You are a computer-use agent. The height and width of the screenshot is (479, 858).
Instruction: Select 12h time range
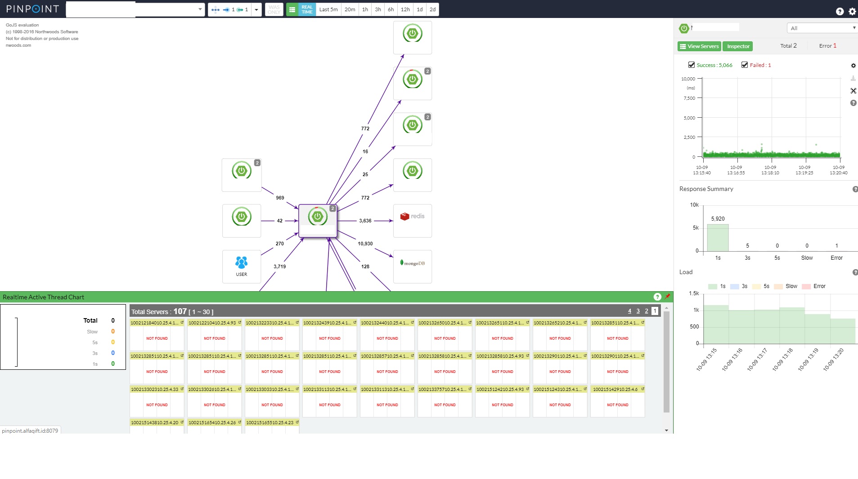405,9
